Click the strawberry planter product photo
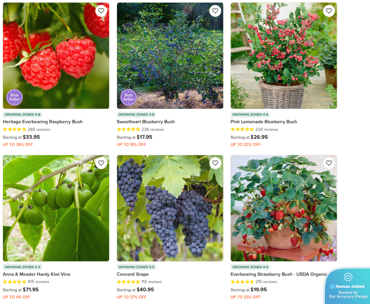 pyautogui.click(x=284, y=208)
